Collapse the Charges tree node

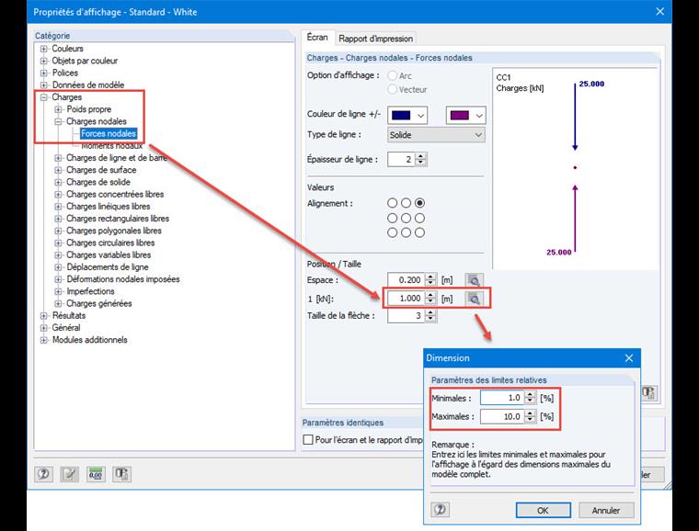(44, 97)
